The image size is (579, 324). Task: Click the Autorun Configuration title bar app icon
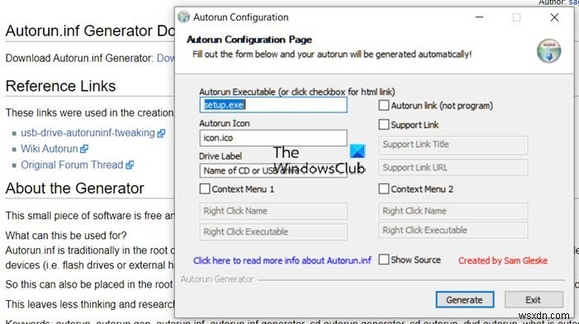[x=183, y=17]
